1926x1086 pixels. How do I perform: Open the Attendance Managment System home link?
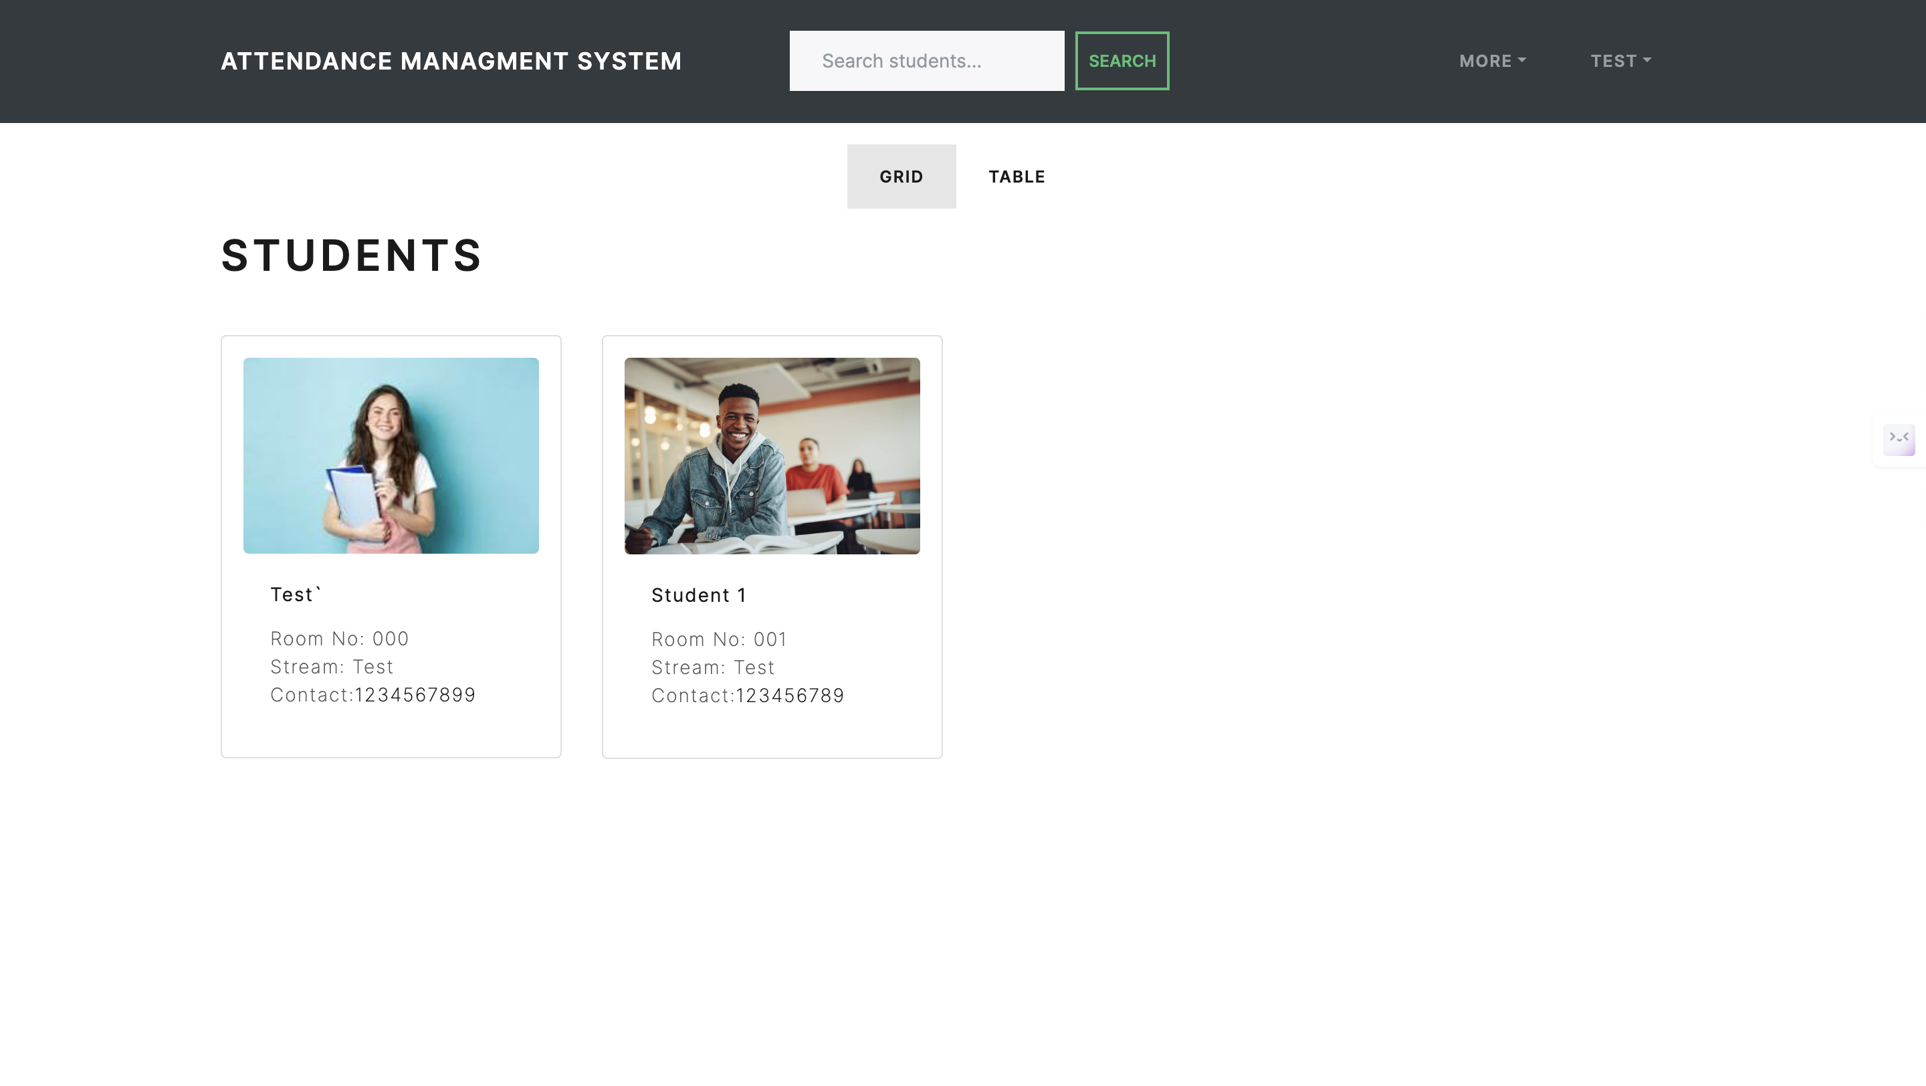tap(450, 61)
